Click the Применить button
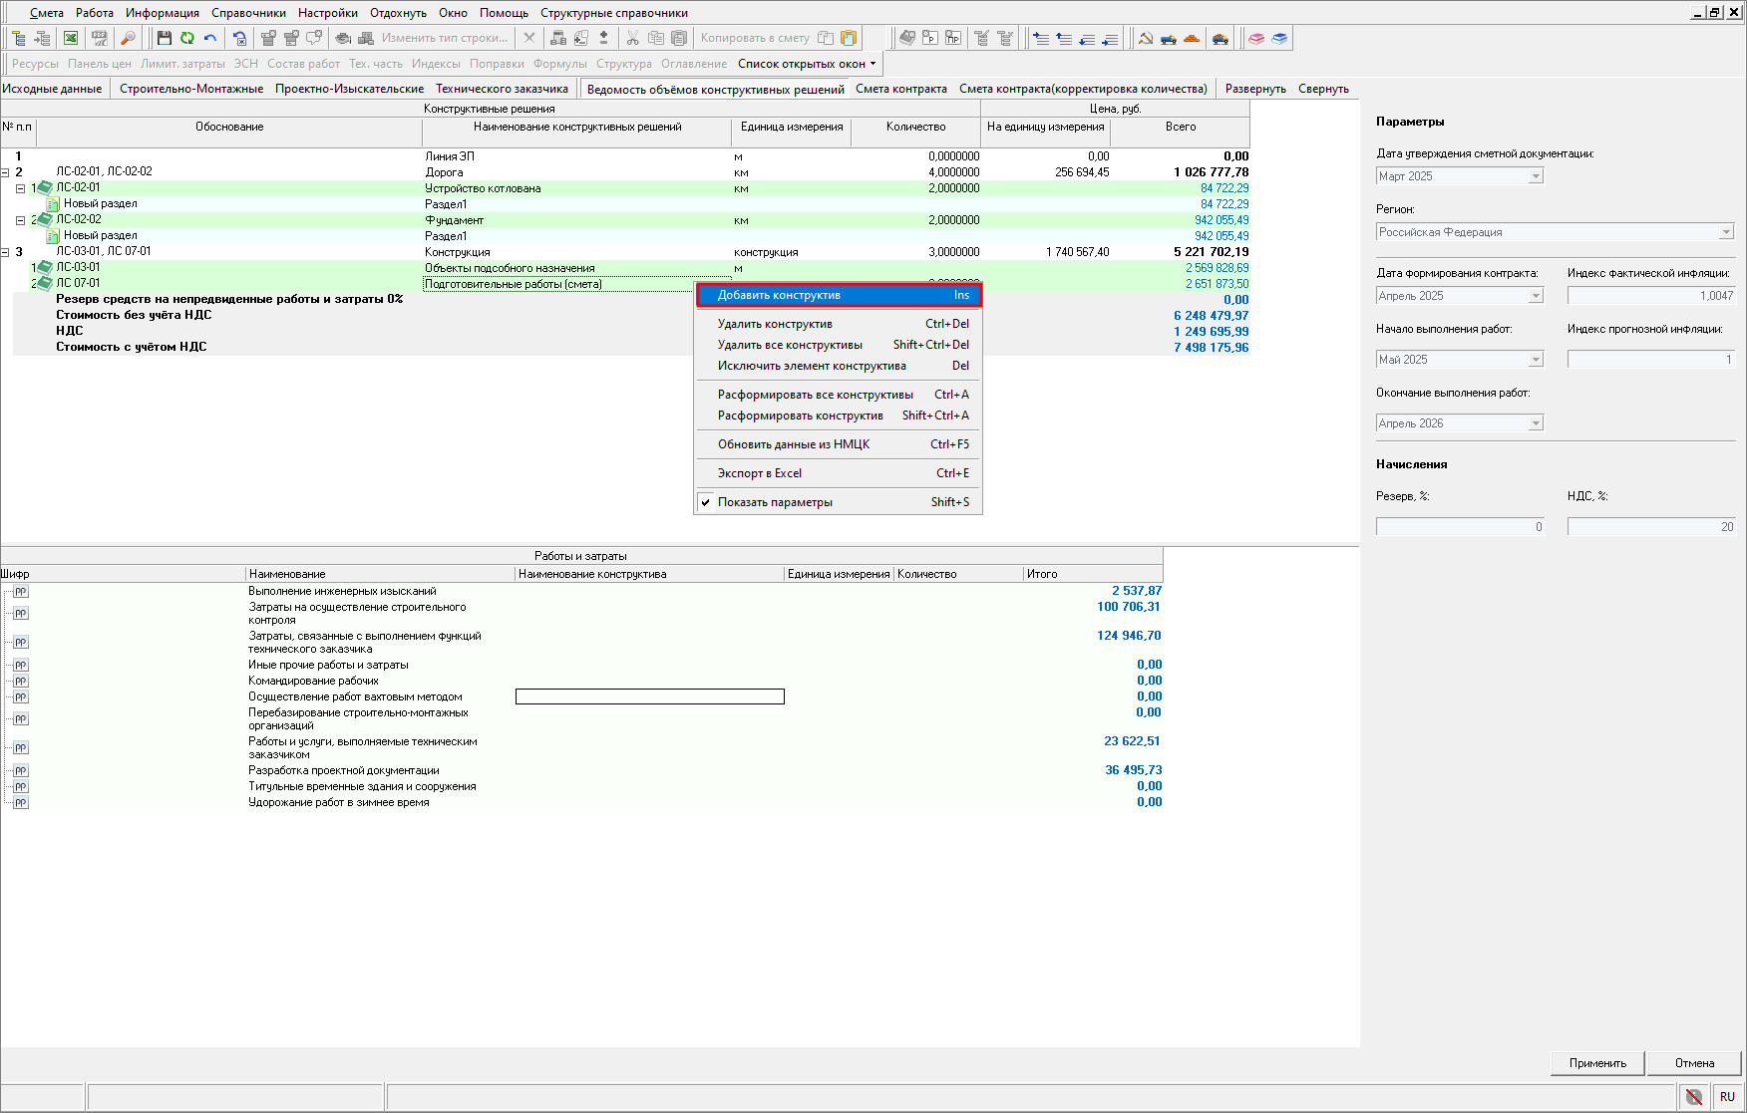This screenshot has width=1747, height=1113. tap(1597, 1063)
